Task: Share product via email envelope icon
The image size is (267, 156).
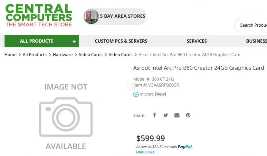Action: [x=177, y=115]
